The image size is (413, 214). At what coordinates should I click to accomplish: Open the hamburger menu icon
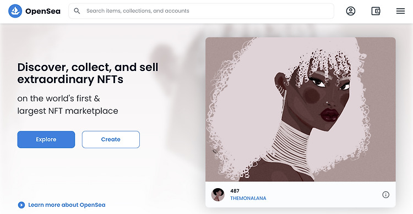(x=400, y=11)
